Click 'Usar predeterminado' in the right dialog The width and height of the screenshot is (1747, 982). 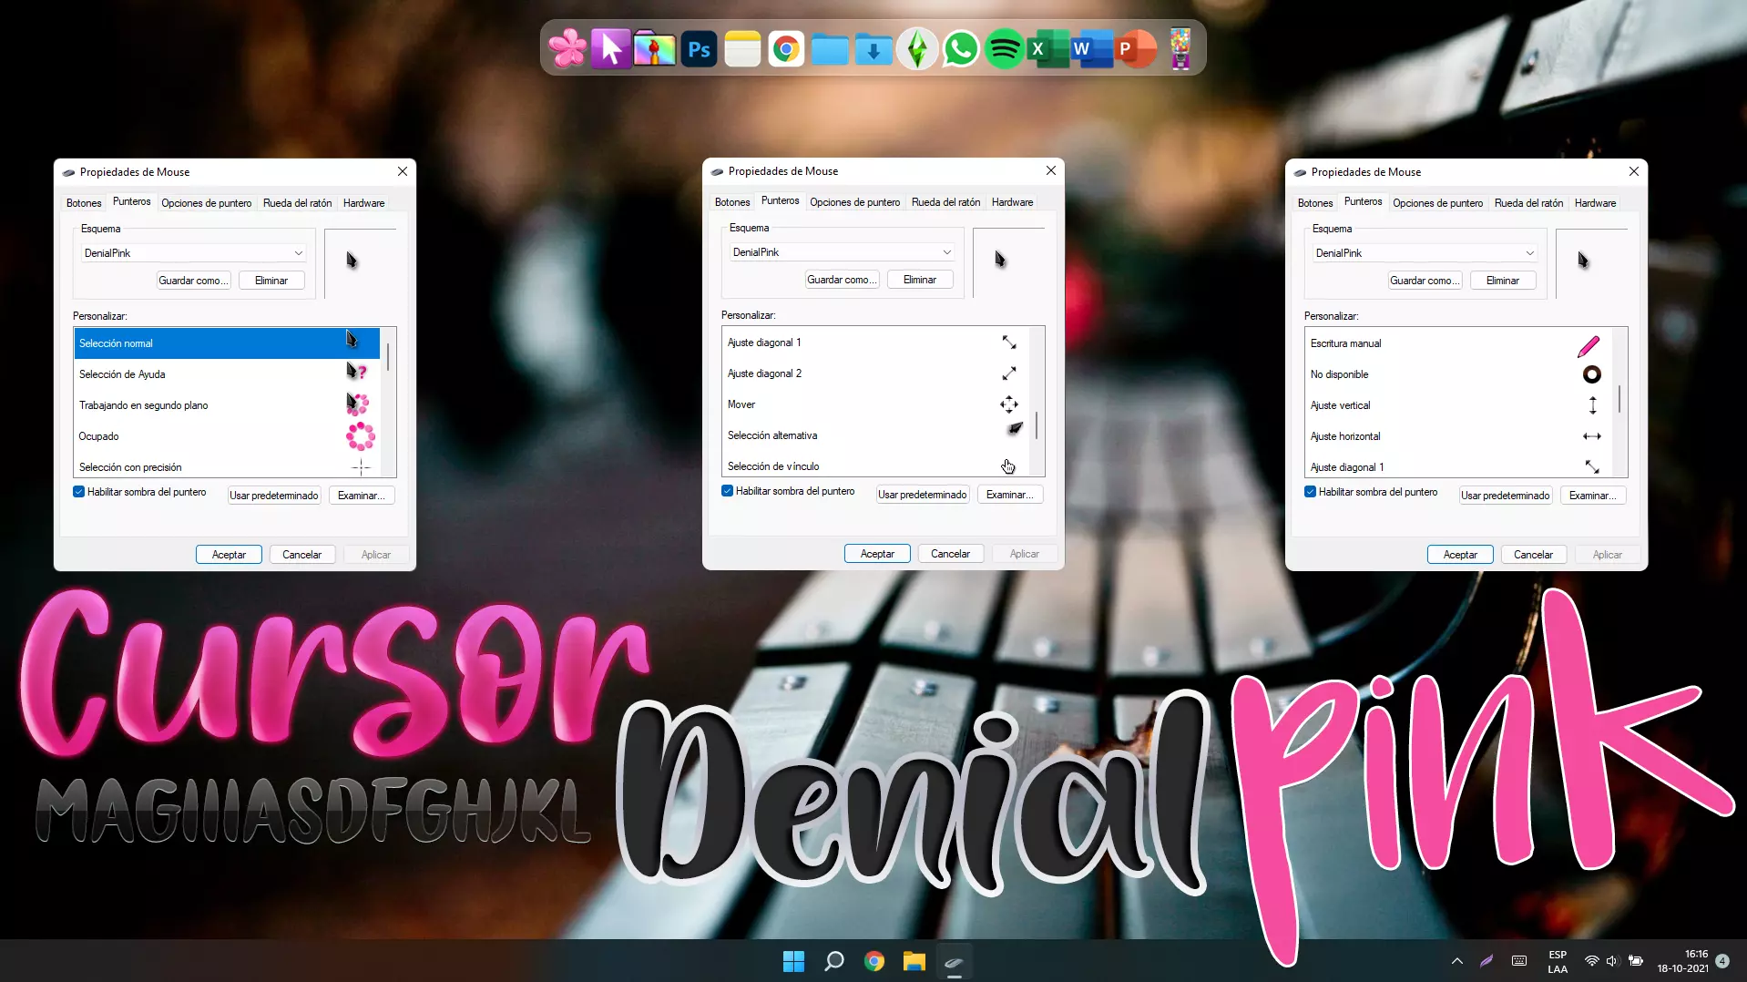click(x=1505, y=495)
